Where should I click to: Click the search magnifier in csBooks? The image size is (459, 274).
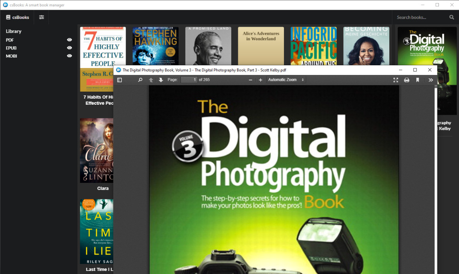pos(452,17)
